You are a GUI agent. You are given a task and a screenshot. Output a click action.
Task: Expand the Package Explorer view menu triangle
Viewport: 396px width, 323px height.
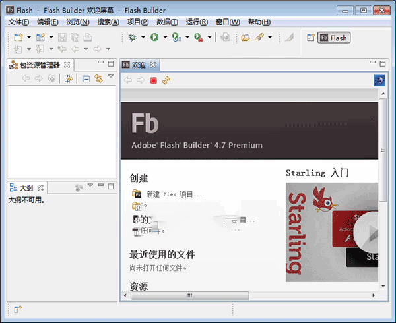click(110, 77)
